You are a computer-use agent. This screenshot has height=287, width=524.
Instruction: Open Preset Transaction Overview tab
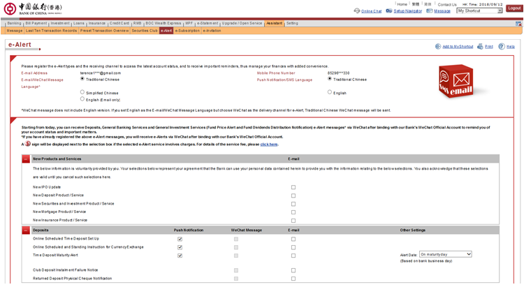click(104, 31)
